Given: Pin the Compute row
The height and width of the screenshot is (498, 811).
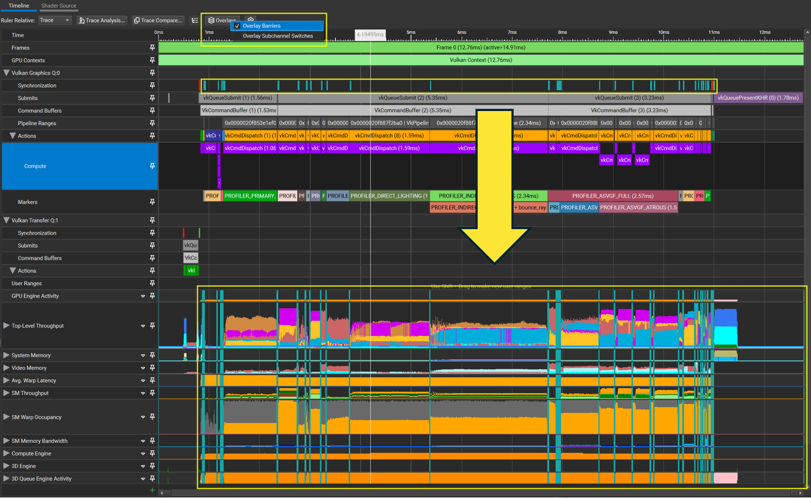Looking at the screenshot, I should [x=152, y=166].
